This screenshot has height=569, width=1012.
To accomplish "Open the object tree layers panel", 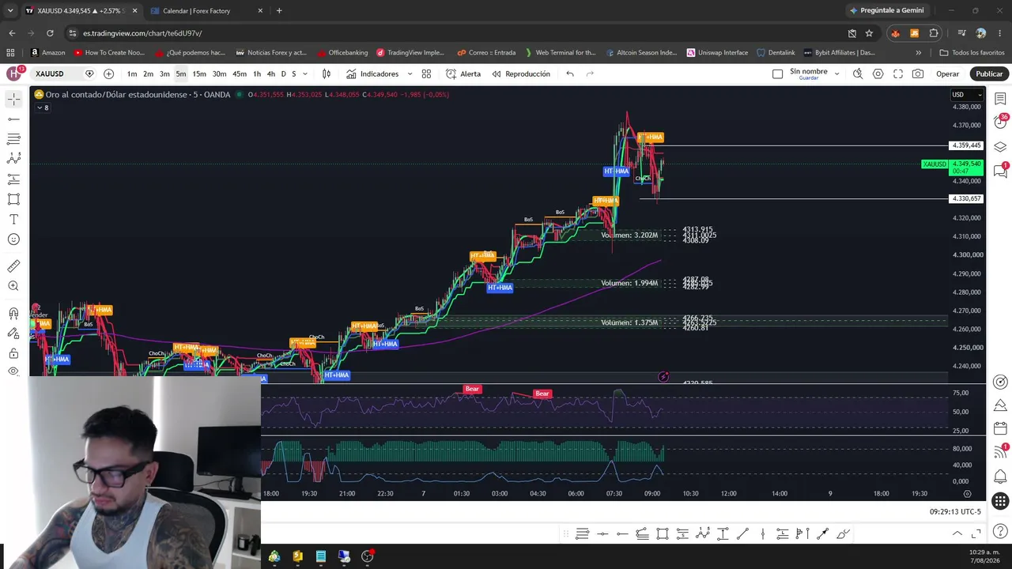I will coord(1000,147).
